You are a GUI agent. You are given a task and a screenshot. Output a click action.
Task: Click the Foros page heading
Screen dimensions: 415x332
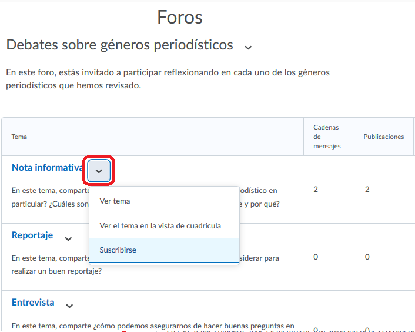(x=180, y=18)
